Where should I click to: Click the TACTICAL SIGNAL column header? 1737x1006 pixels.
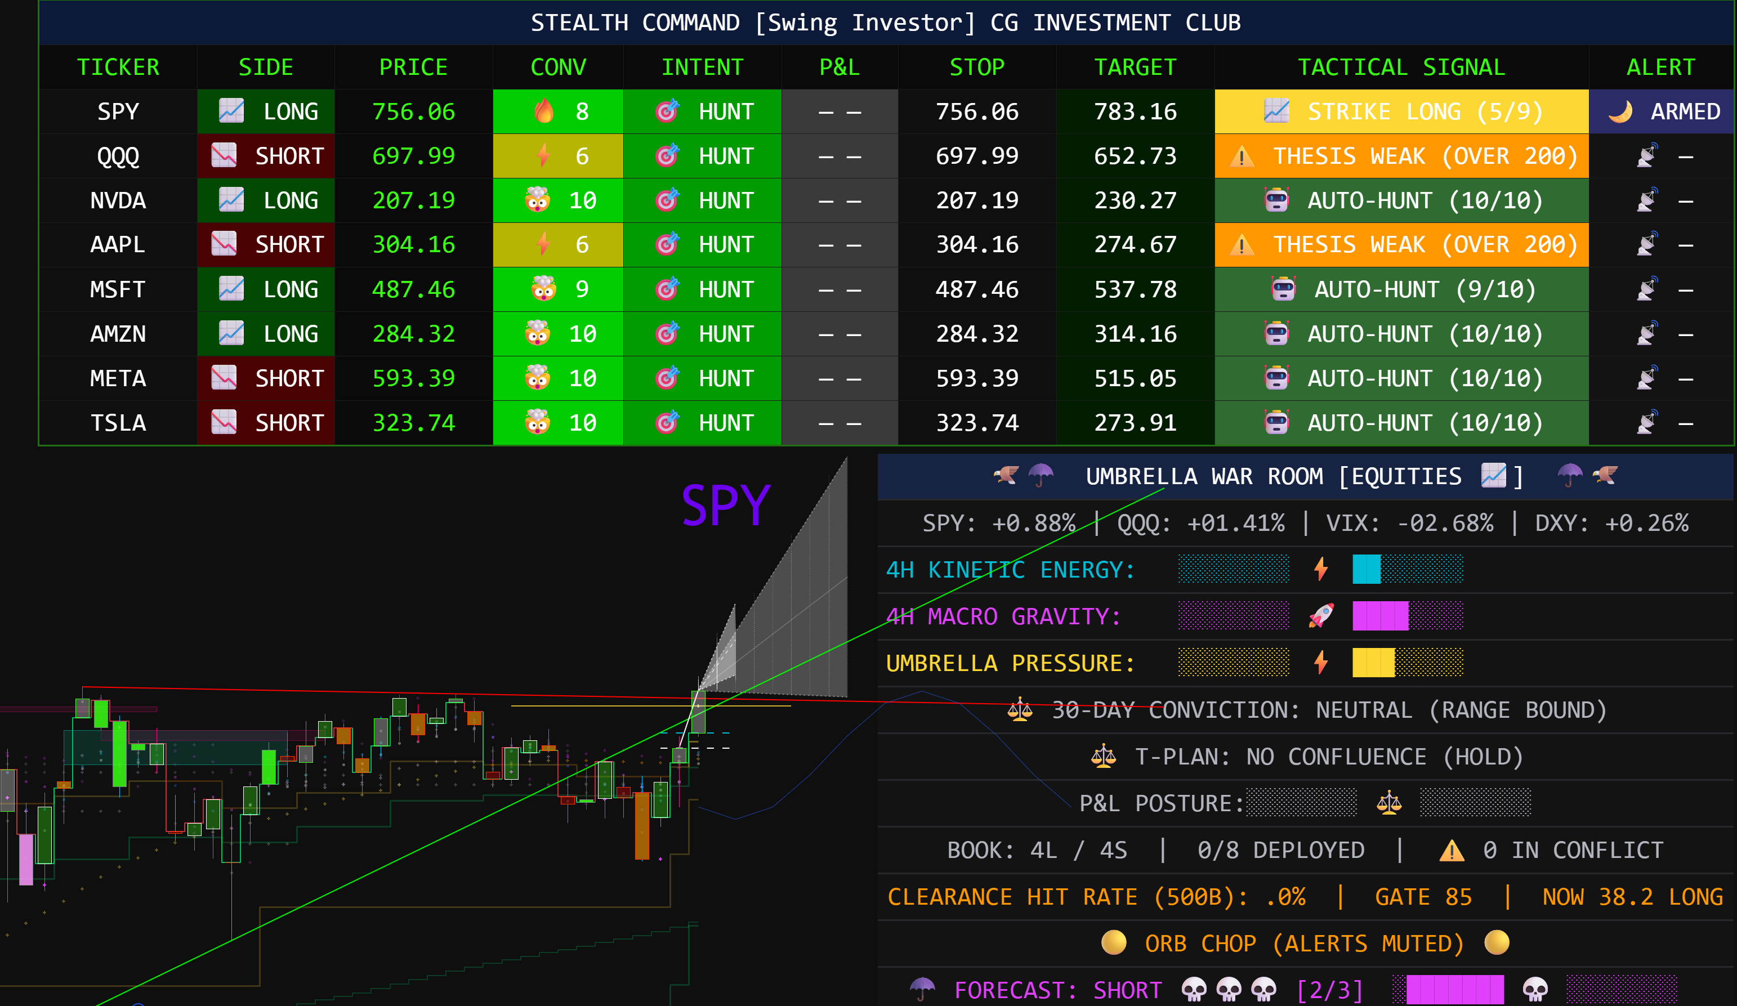[1401, 67]
